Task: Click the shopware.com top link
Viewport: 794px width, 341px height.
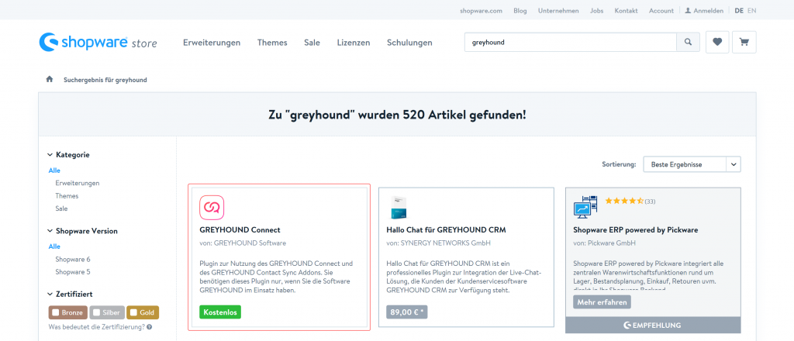Action: tap(481, 11)
